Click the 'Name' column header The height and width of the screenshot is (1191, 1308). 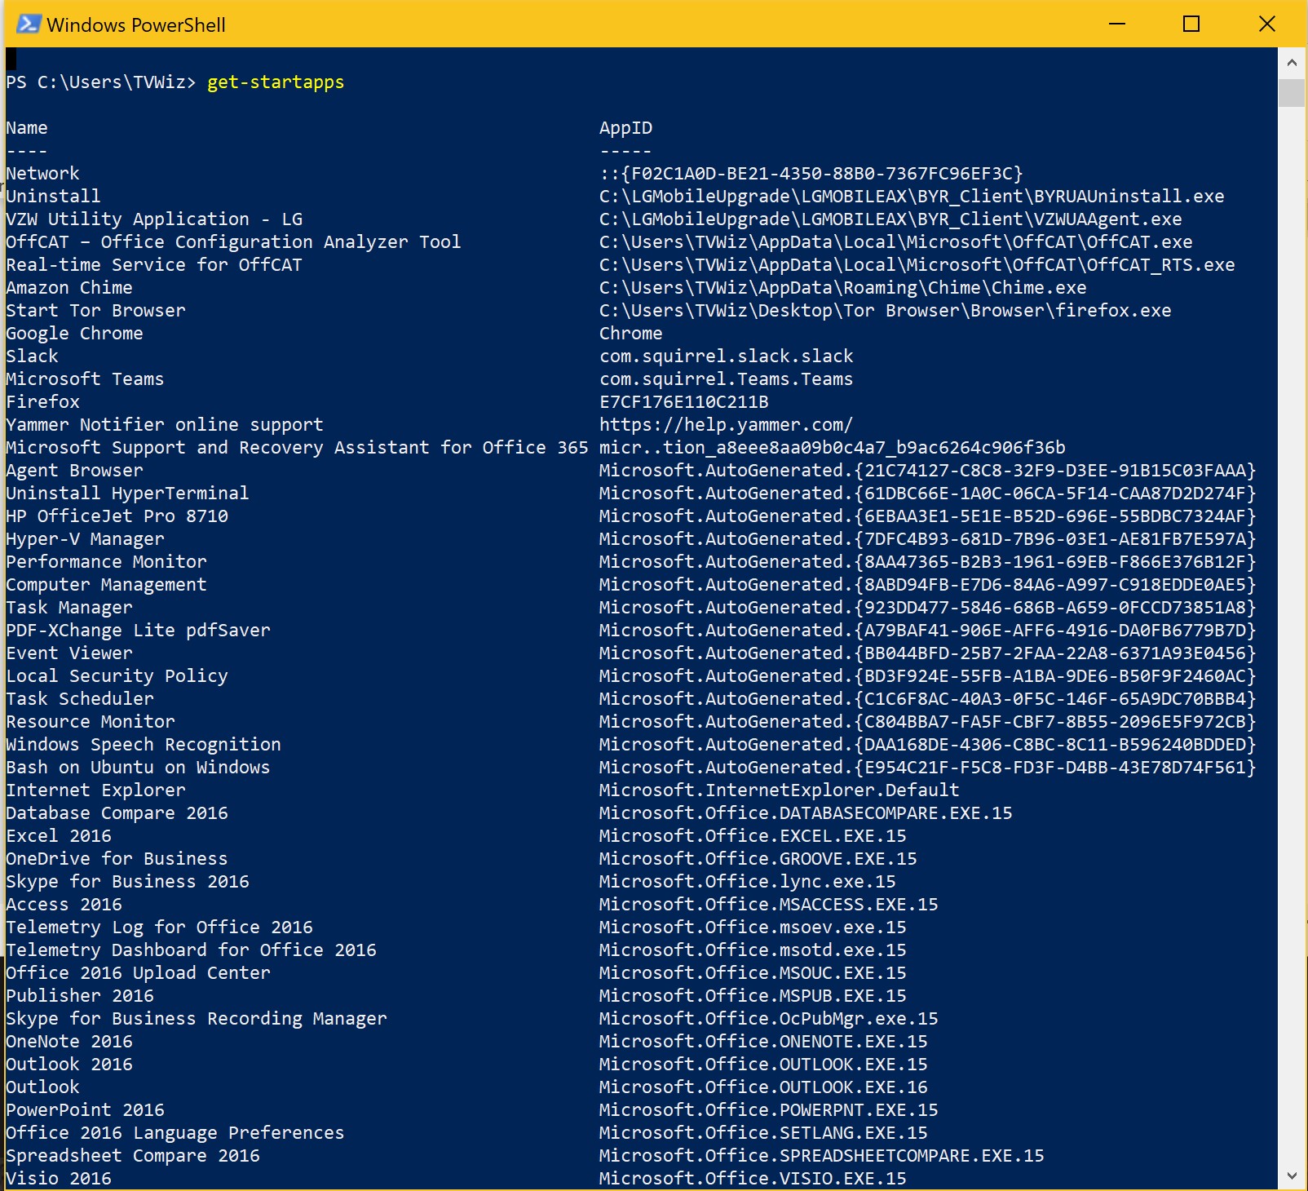point(27,128)
